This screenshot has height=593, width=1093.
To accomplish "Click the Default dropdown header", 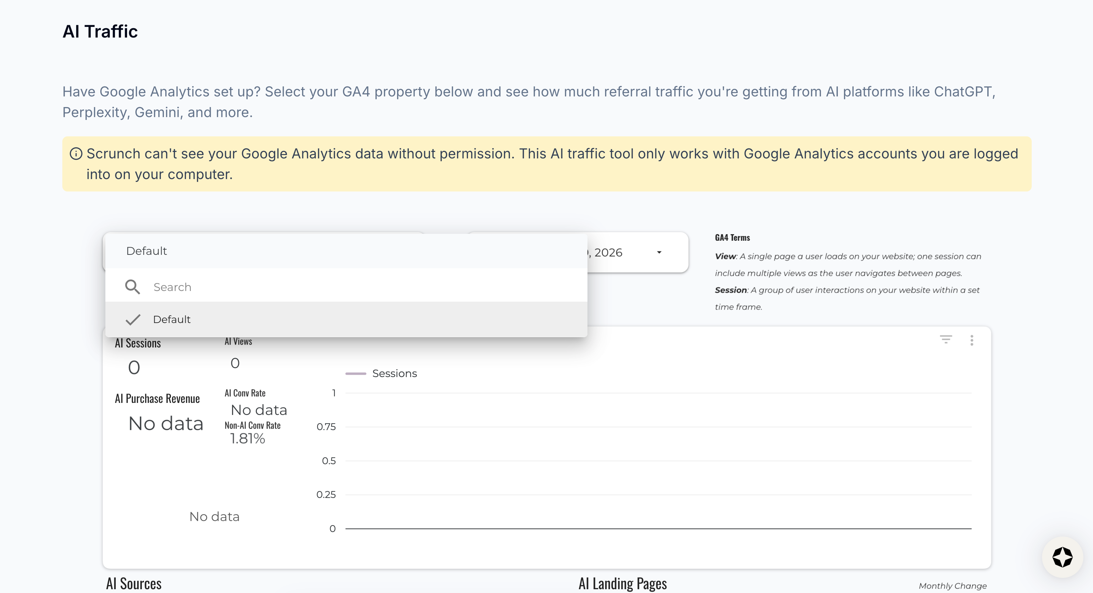I will click(346, 251).
